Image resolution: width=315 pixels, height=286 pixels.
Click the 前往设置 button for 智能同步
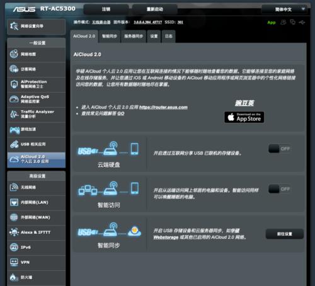click(x=285, y=234)
